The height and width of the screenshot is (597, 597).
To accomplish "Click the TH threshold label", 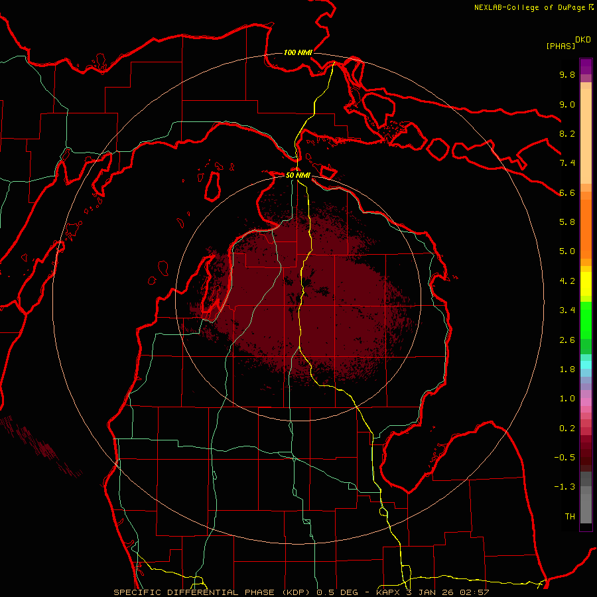I will pos(570,516).
